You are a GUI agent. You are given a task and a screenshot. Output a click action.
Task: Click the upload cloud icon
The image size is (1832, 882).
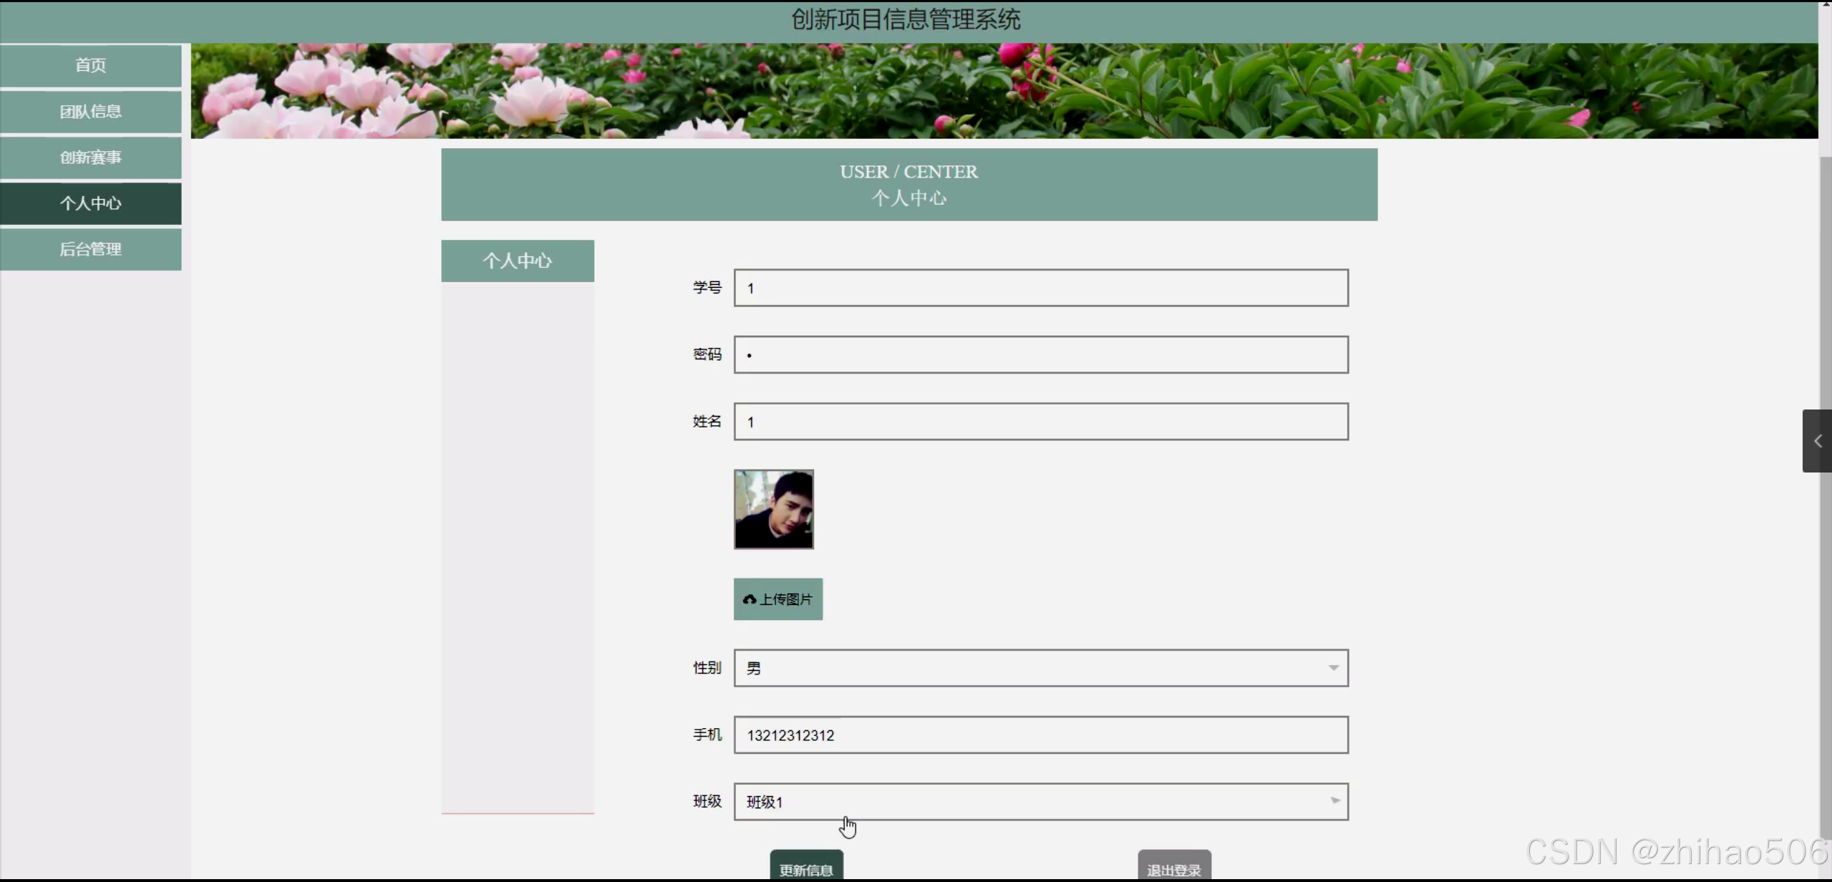coord(750,599)
